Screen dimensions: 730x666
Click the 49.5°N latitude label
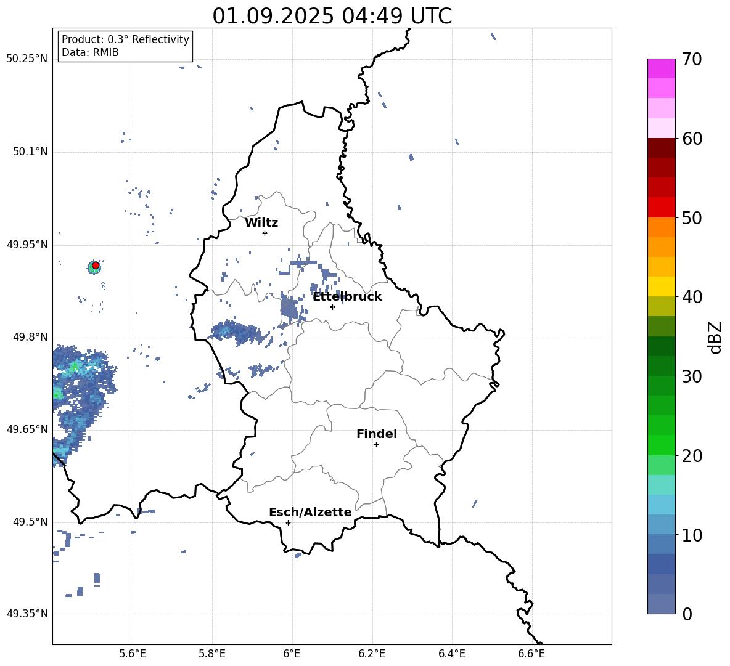pos(30,521)
